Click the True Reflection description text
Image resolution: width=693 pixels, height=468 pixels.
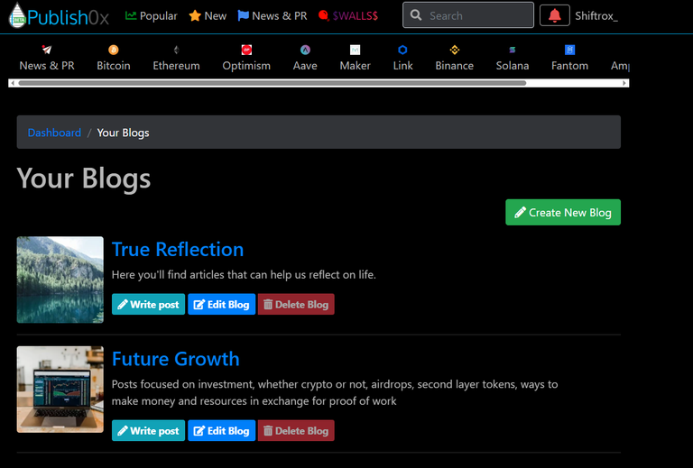tap(244, 275)
